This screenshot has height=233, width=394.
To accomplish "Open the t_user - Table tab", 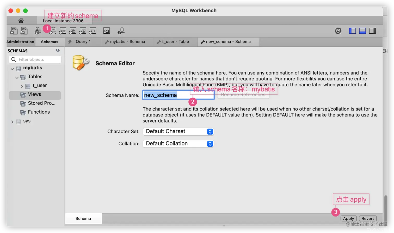I will (x=176, y=42).
